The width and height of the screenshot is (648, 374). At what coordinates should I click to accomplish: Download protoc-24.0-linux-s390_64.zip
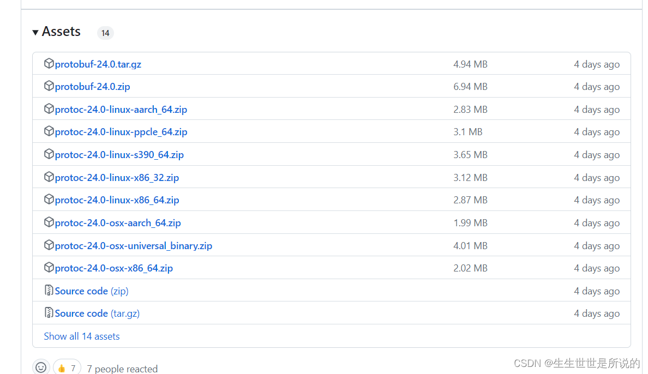click(x=119, y=155)
